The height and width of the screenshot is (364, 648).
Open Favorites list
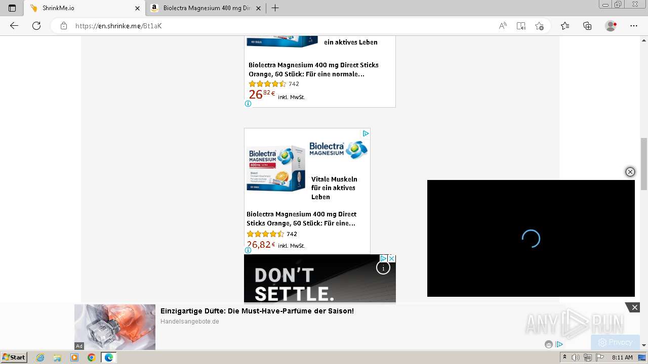pyautogui.click(x=565, y=26)
